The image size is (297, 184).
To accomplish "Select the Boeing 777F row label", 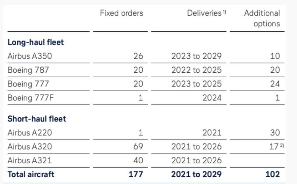I will (31, 98).
